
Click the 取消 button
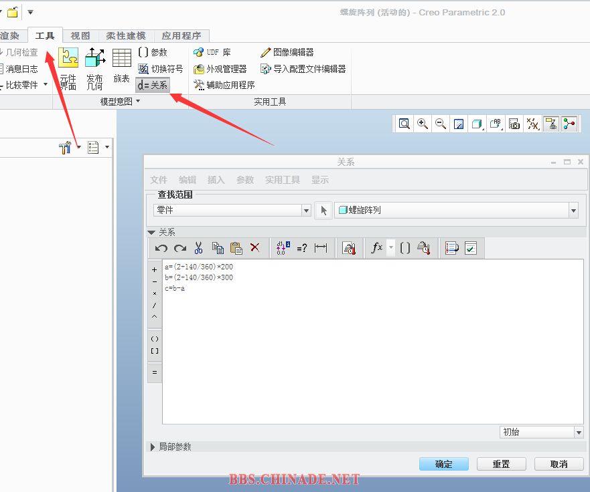(x=559, y=464)
